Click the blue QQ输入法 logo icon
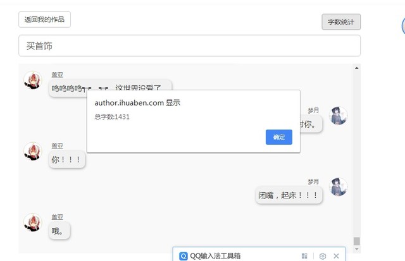 pyautogui.click(x=184, y=256)
